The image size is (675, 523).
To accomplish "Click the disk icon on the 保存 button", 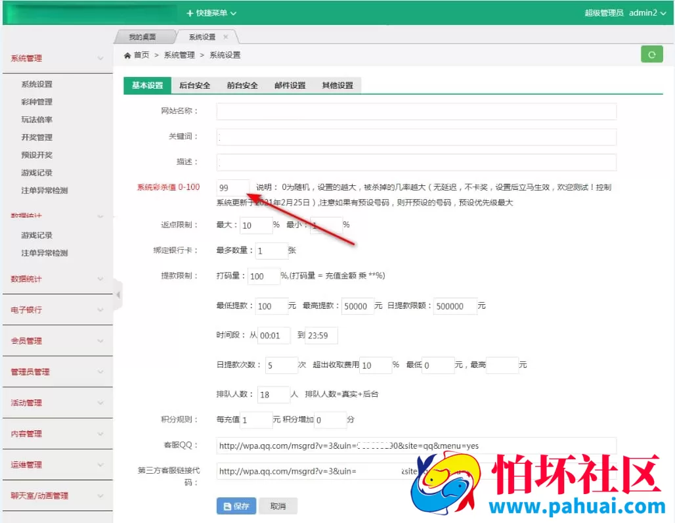I will (228, 506).
